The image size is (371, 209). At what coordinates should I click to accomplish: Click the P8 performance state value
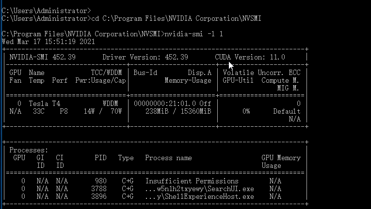click(64, 111)
